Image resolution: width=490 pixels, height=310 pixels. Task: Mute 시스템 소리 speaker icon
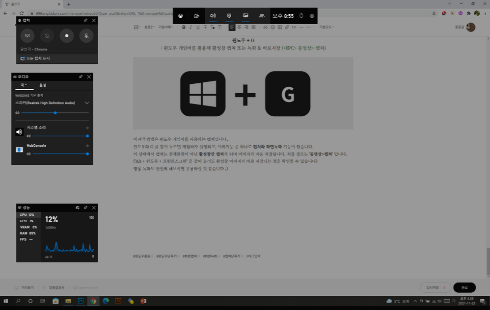[x=28, y=136]
